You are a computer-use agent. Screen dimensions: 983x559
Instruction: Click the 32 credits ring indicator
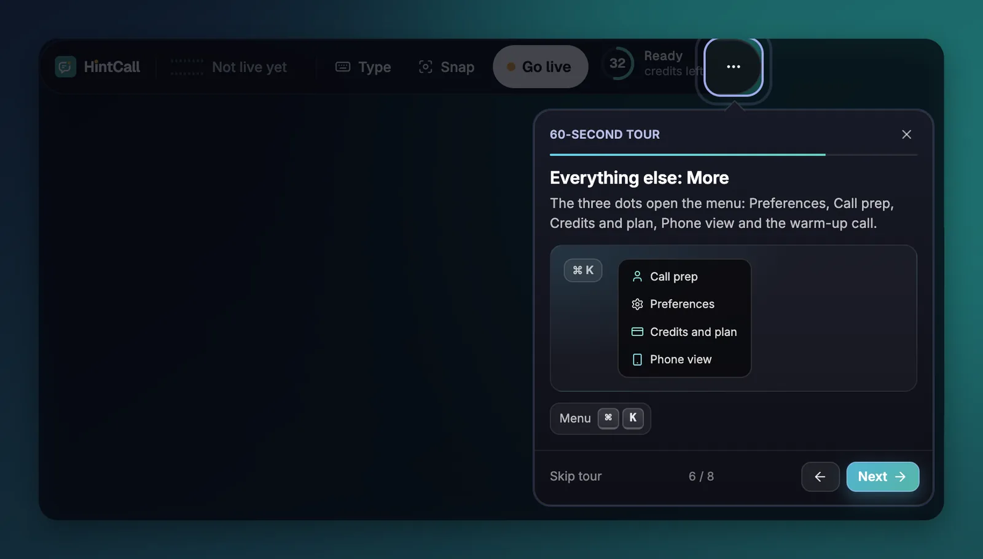coord(617,63)
